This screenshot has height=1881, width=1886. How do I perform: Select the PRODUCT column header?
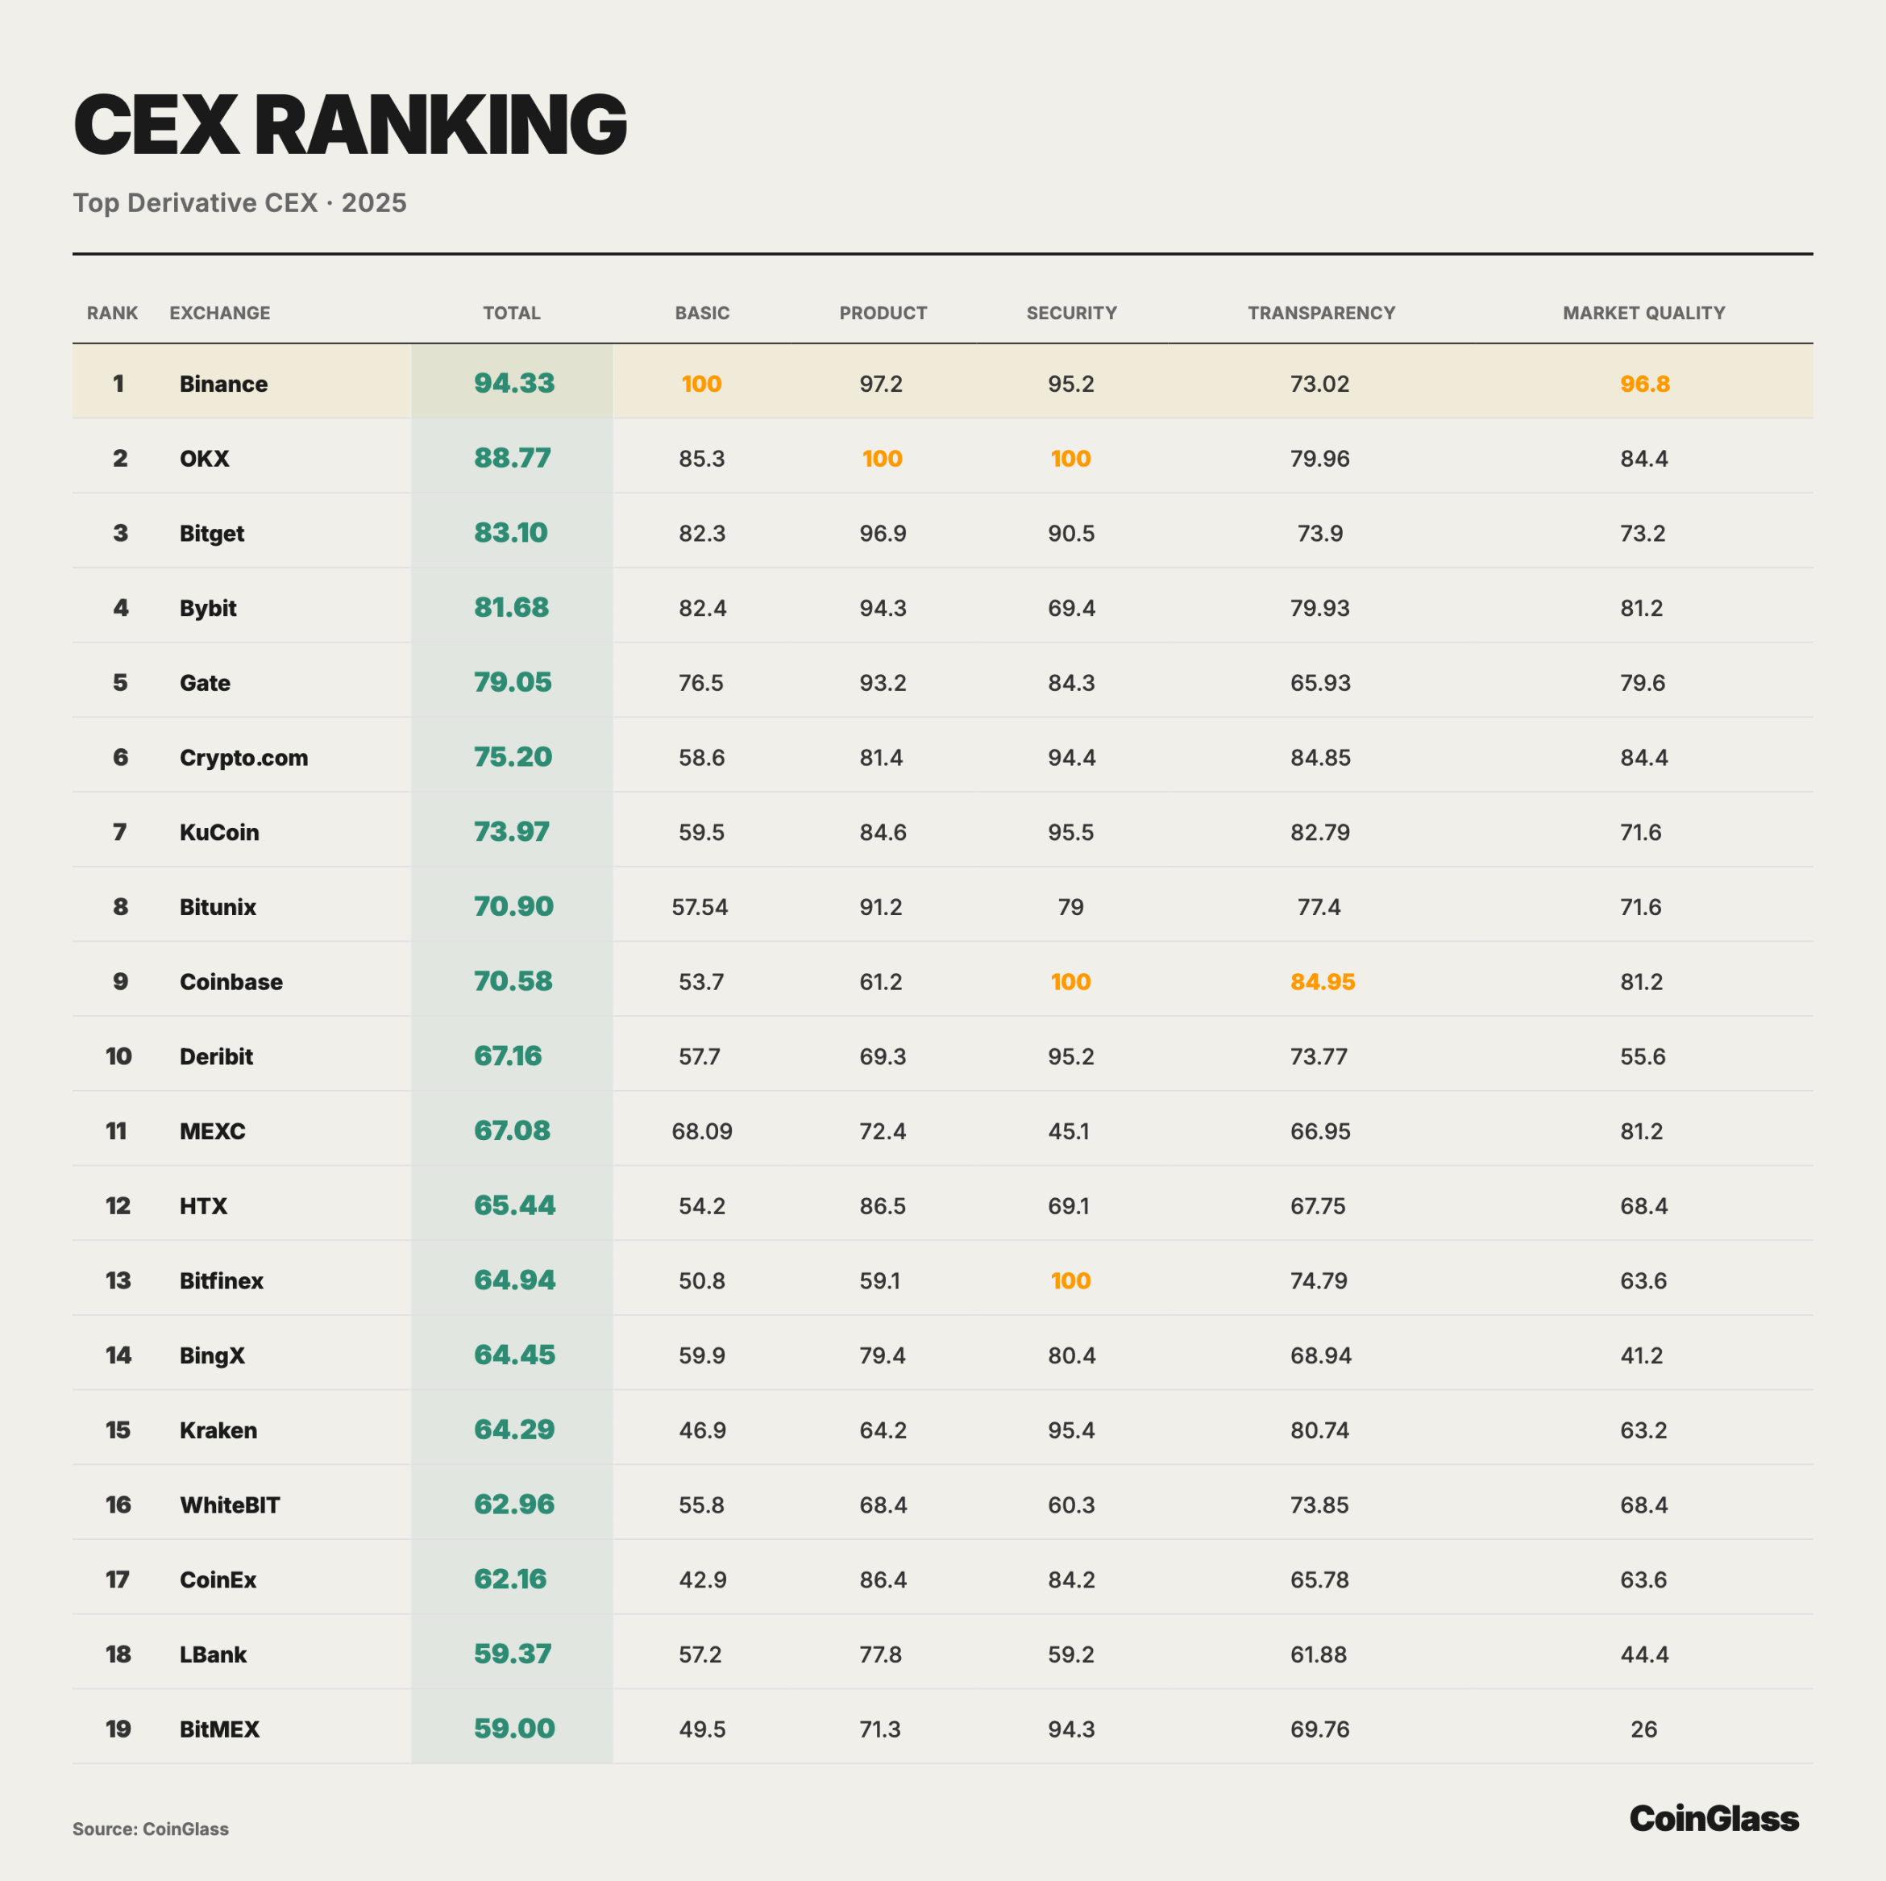(883, 313)
